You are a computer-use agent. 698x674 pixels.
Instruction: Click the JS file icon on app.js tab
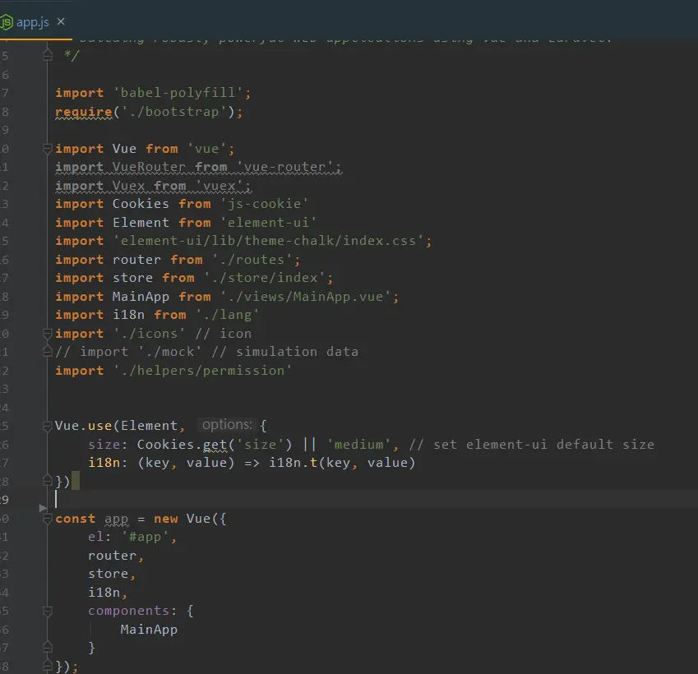pyautogui.click(x=7, y=22)
